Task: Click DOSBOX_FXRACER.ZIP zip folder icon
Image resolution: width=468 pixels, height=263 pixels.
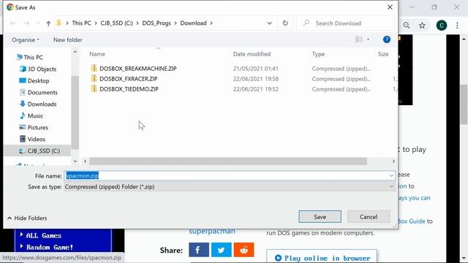Action: 94,78
